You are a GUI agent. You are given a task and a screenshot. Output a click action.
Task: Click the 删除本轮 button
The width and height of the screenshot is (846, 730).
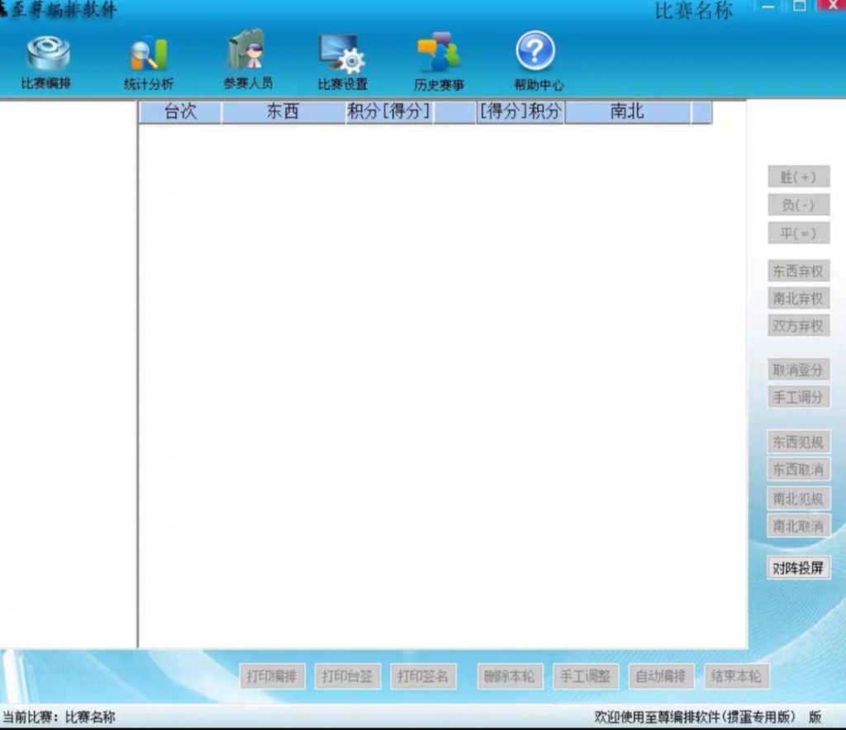click(x=510, y=676)
